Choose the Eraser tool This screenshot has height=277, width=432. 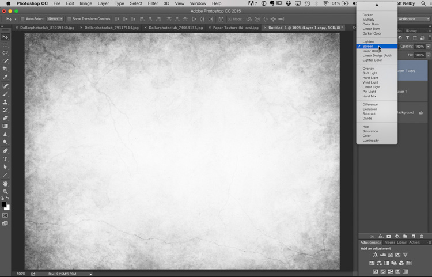point(6,118)
